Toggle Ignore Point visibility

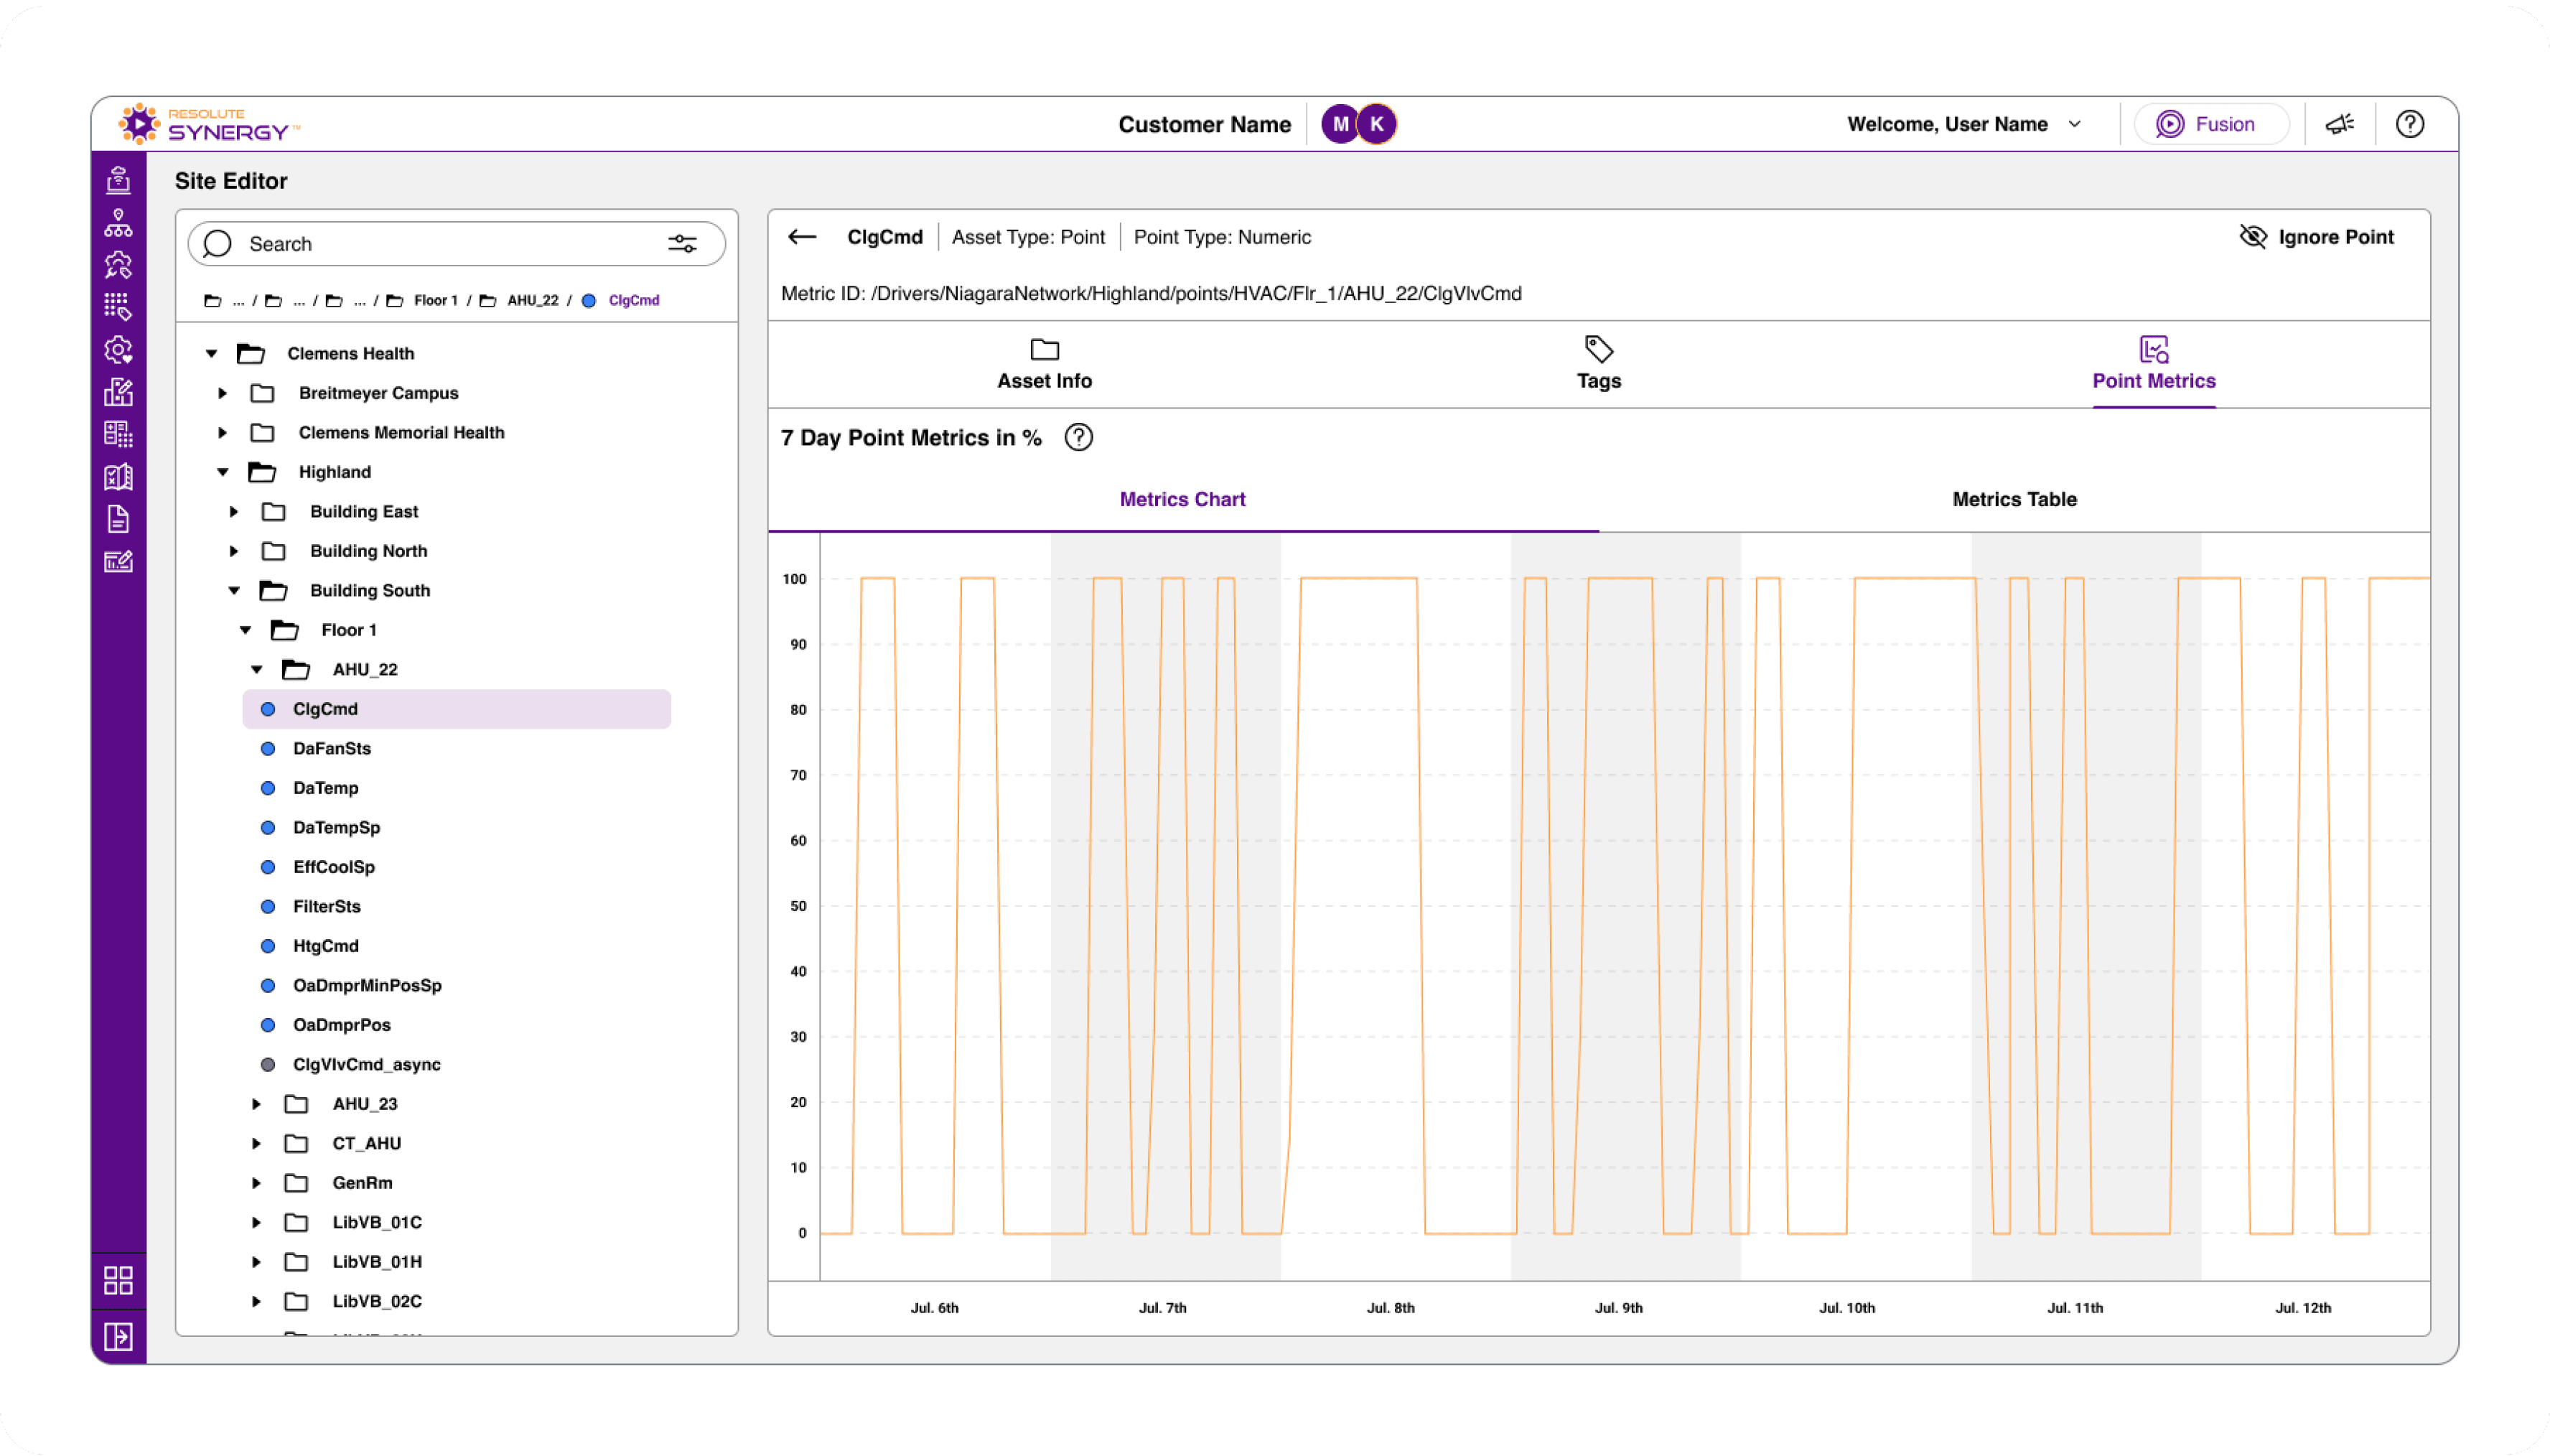pyautogui.click(x=2316, y=237)
